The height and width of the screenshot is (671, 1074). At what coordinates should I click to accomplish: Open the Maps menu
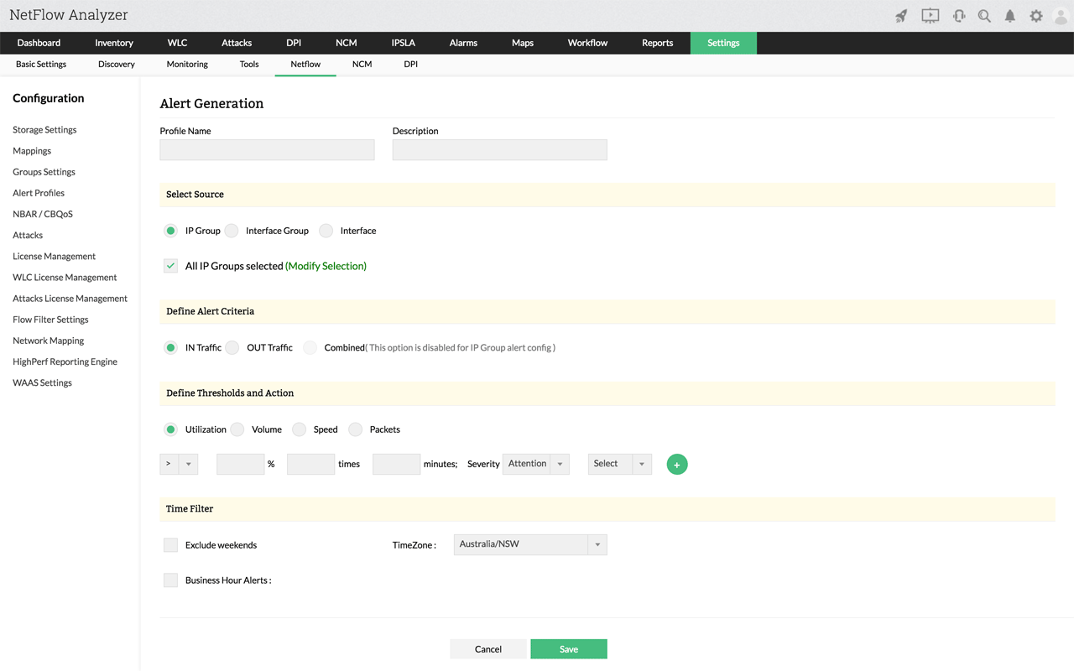(523, 43)
